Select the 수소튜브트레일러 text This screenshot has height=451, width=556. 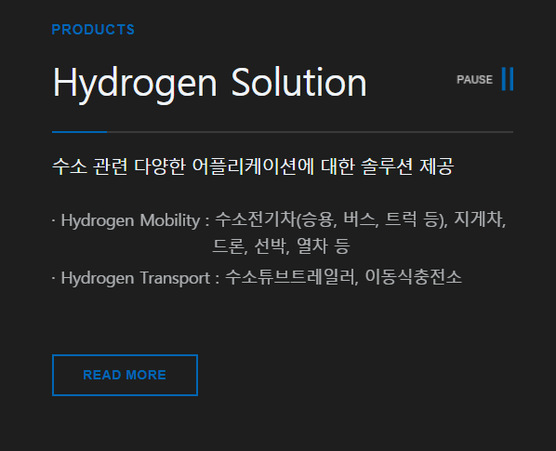(x=290, y=277)
